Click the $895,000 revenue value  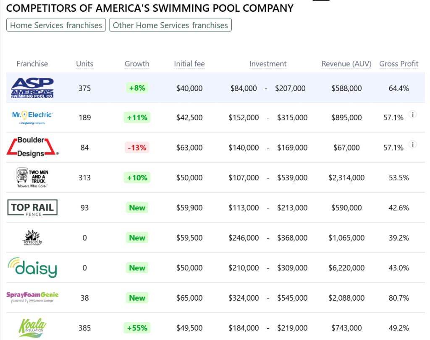click(346, 117)
